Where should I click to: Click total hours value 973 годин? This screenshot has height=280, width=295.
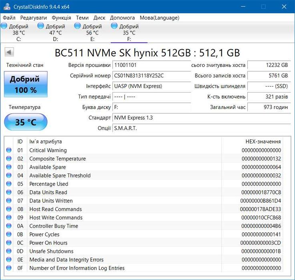point(269,107)
